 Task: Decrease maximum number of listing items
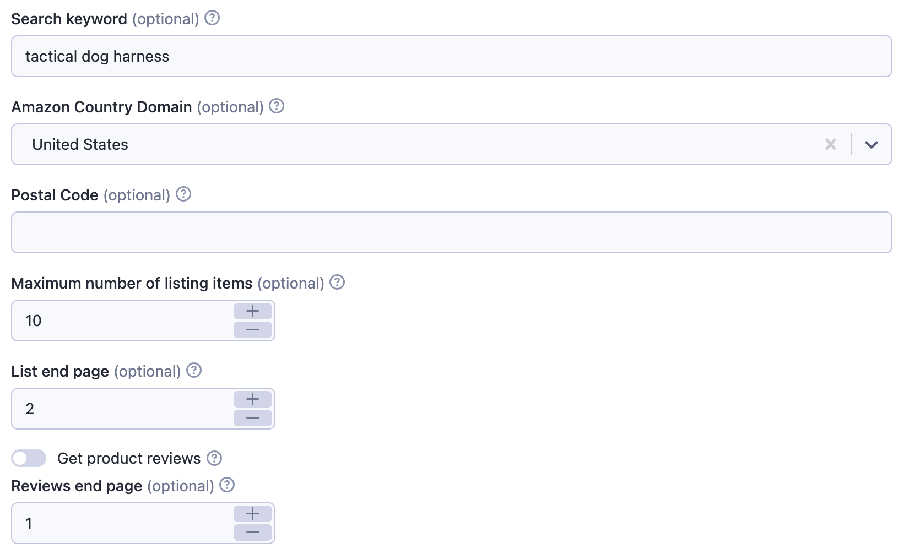coord(253,330)
